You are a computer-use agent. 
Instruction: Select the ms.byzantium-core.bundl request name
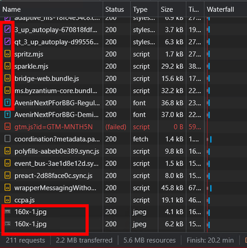point(56,91)
